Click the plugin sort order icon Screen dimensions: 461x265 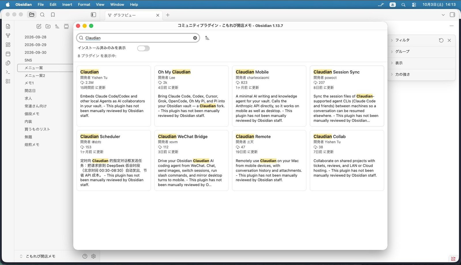click(x=207, y=38)
